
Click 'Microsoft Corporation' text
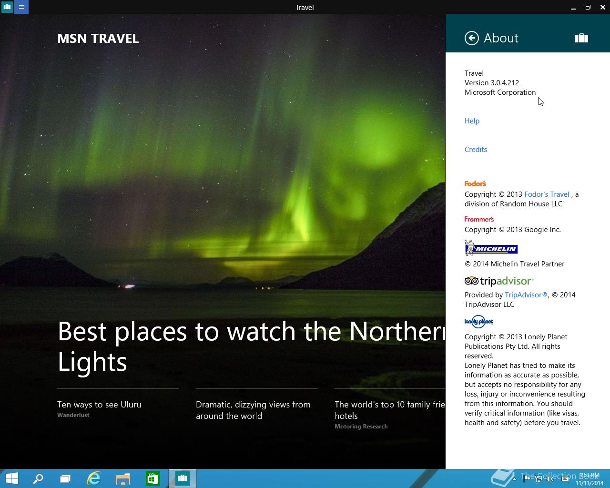tap(500, 92)
